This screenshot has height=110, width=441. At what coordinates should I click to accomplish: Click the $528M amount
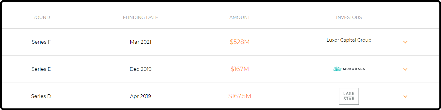[x=240, y=42]
